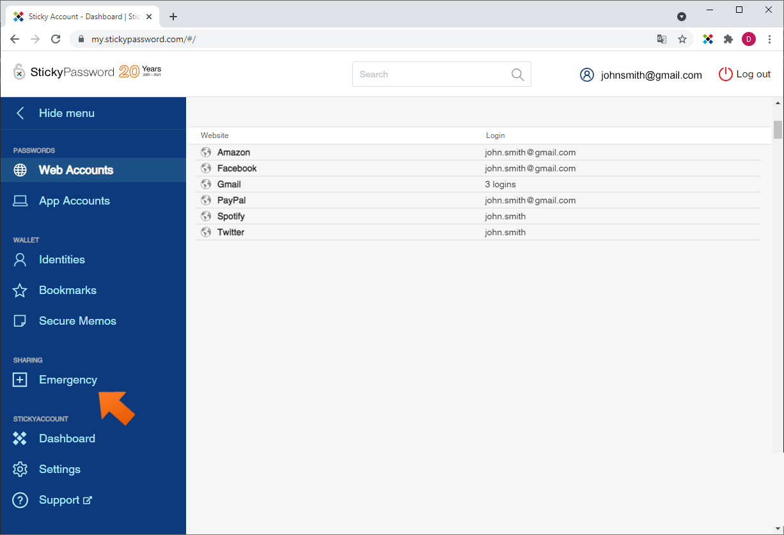Click the Amazon row globe icon
Image resolution: width=784 pixels, height=535 pixels.
[x=206, y=152]
